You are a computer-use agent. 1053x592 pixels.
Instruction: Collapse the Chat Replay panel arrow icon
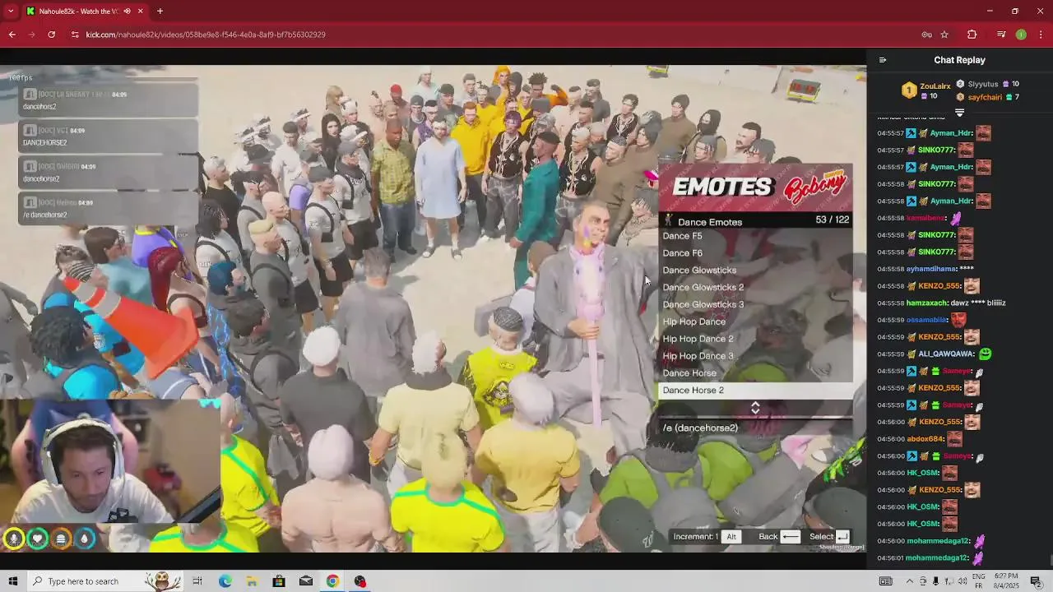[x=882, y=60]
